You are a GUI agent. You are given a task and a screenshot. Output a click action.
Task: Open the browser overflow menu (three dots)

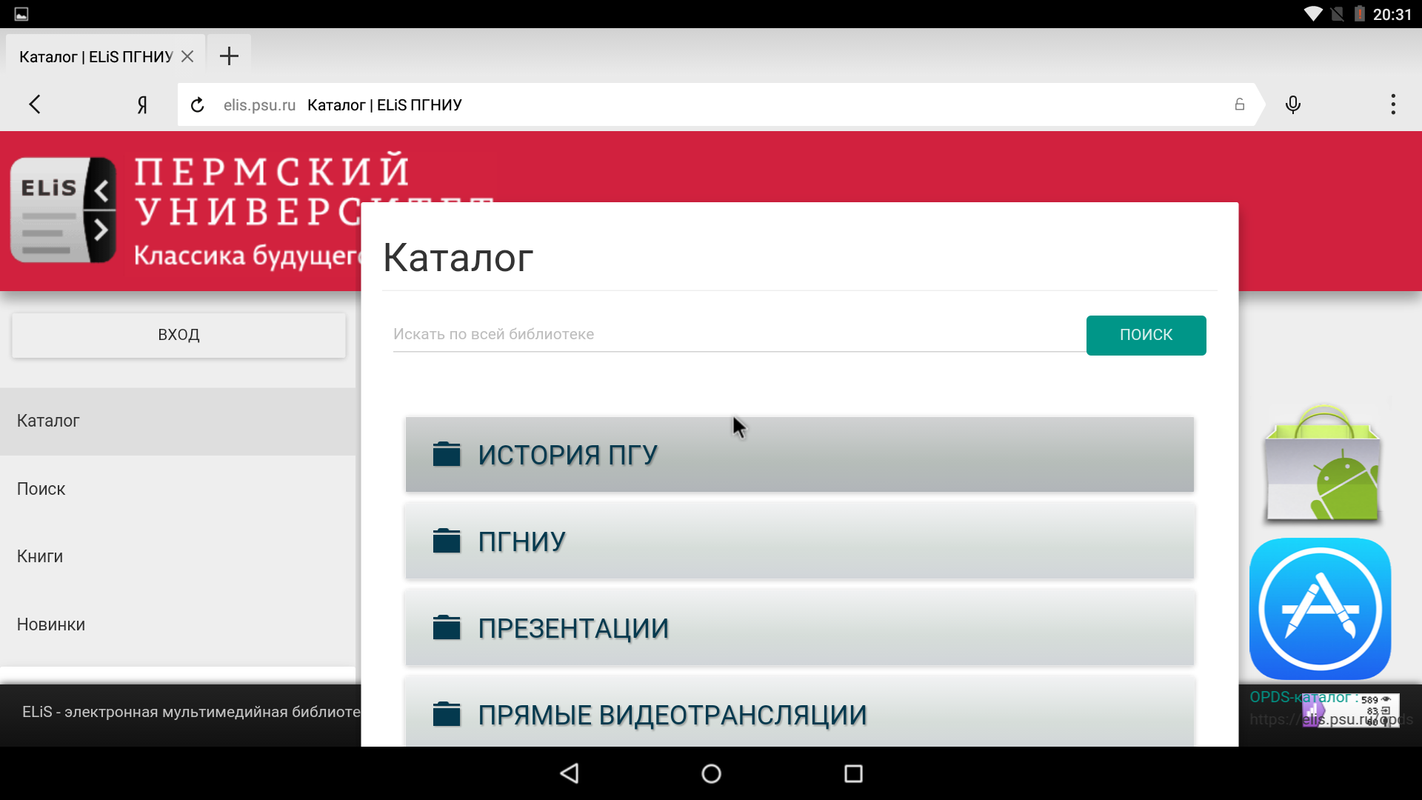click(1392, 104)
